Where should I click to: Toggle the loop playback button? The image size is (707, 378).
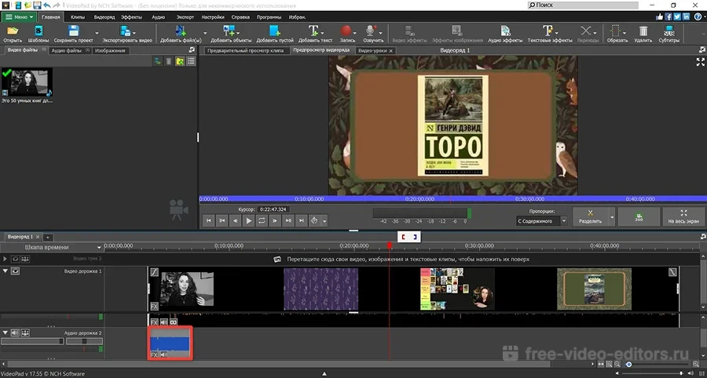(x=262, y=220)
